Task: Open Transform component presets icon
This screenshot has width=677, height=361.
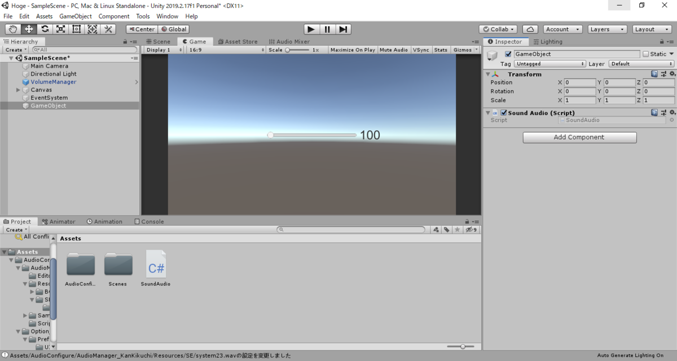Action: pos(663,74)
